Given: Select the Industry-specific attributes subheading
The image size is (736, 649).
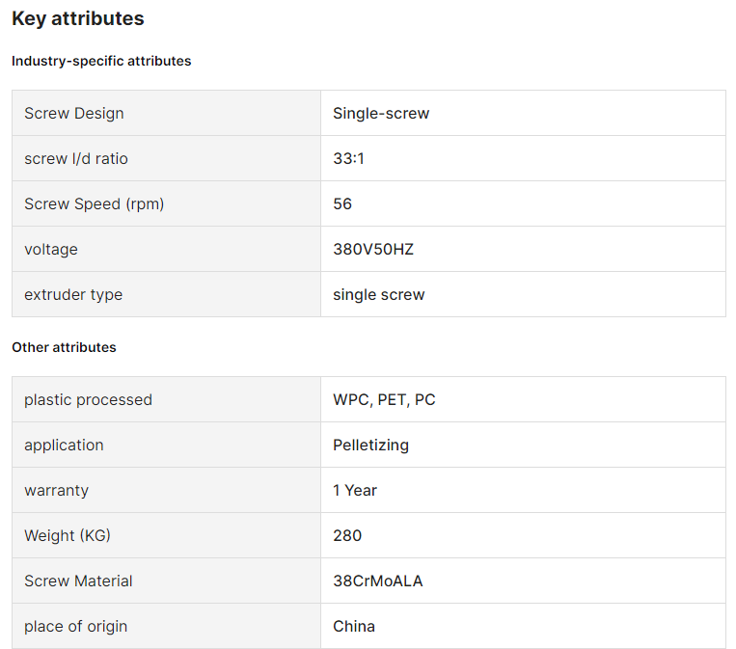Looking at the screenshot, I should coord(101,61).
